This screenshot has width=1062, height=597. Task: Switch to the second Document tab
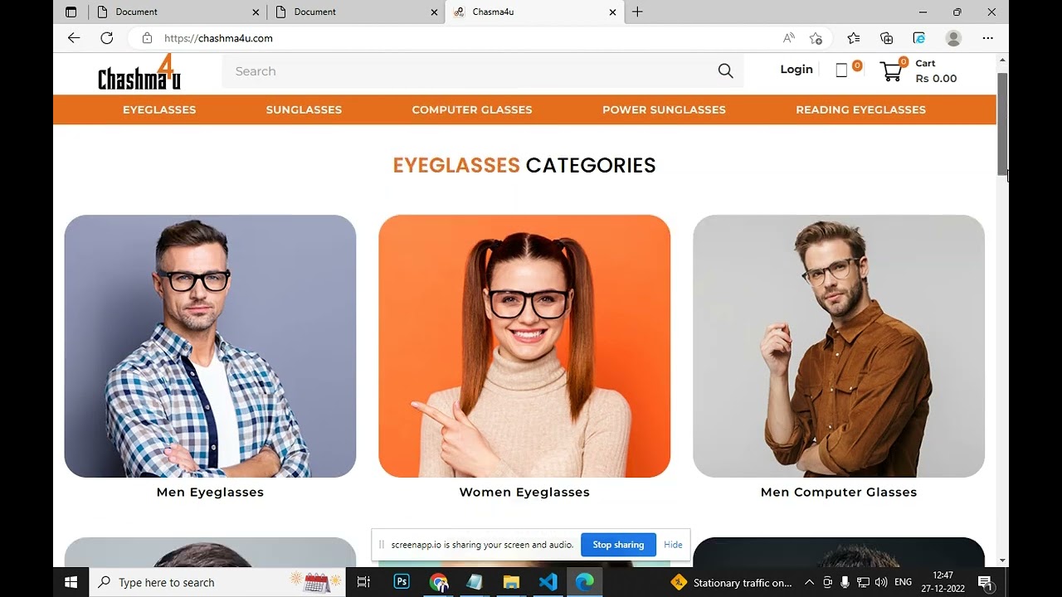tap(354, 12)
